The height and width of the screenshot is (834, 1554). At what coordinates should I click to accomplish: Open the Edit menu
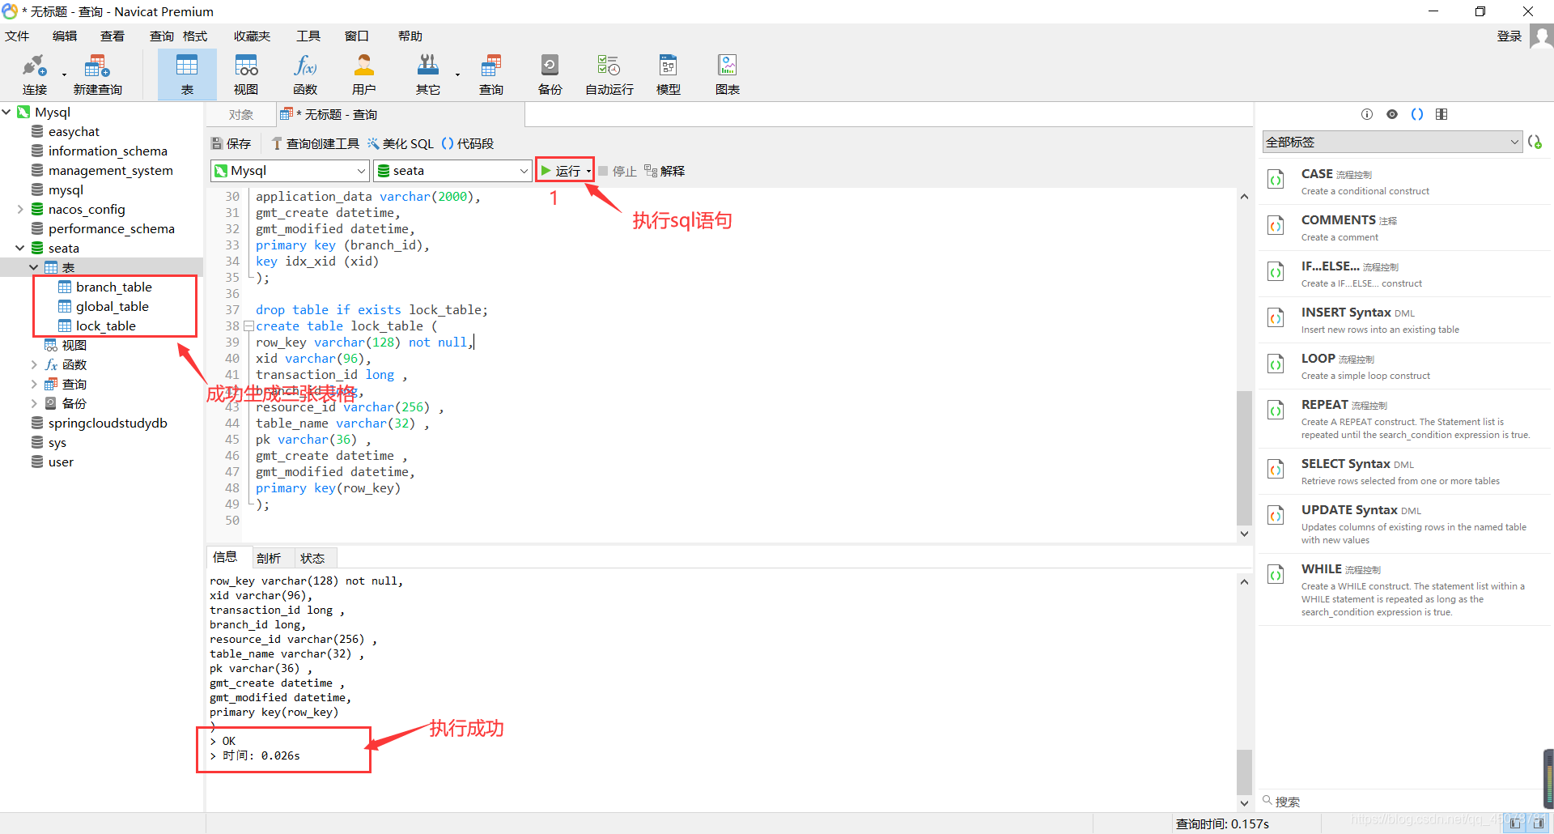[x=65, y=36]
